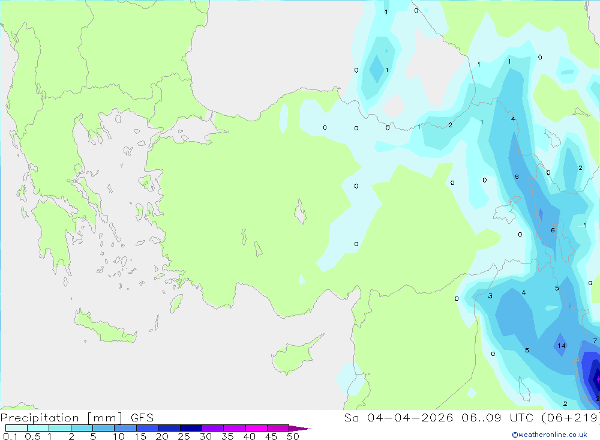Click the 'Sa 04-04-2026 06..09 UTC' timestamp text
Image resolution: width=600 pixels, height=440 pixels.
point(439,417)
